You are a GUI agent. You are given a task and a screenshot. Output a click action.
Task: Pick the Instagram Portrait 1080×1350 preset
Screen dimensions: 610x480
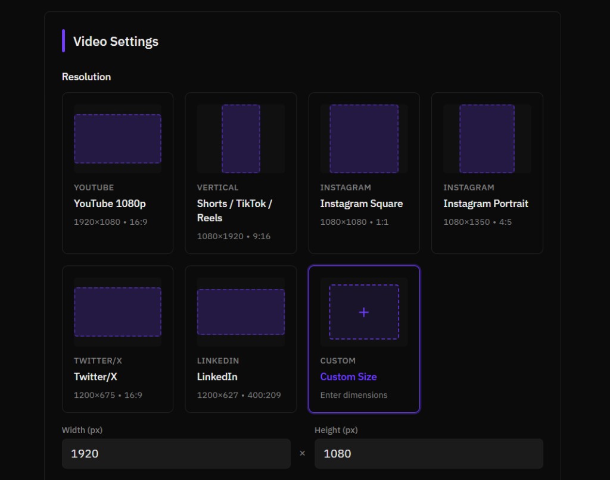pyautogui.click(x=487, y=173)
